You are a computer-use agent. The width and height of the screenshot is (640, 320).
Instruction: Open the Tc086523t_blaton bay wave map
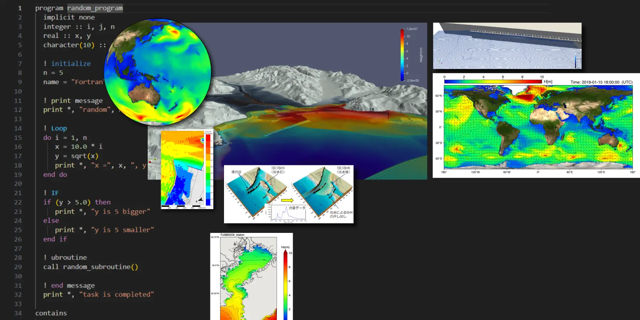click(251, 277)
